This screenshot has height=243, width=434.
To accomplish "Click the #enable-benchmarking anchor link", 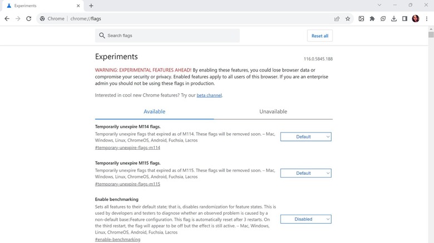I will pyautogui.click(x=117, y=239).
